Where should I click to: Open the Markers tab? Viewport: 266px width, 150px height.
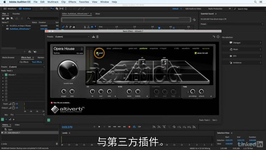tap(41, 58)
